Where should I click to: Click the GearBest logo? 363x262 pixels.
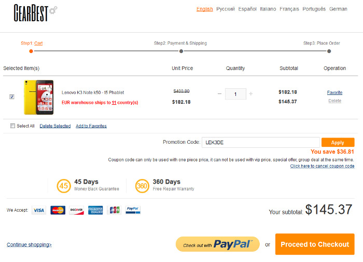point(35,13)
